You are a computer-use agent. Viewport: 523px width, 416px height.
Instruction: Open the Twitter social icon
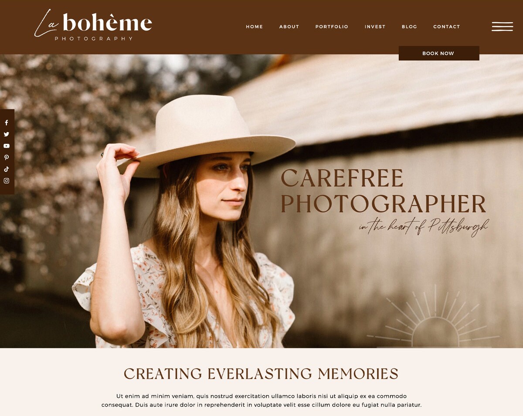tap(7, 134)
